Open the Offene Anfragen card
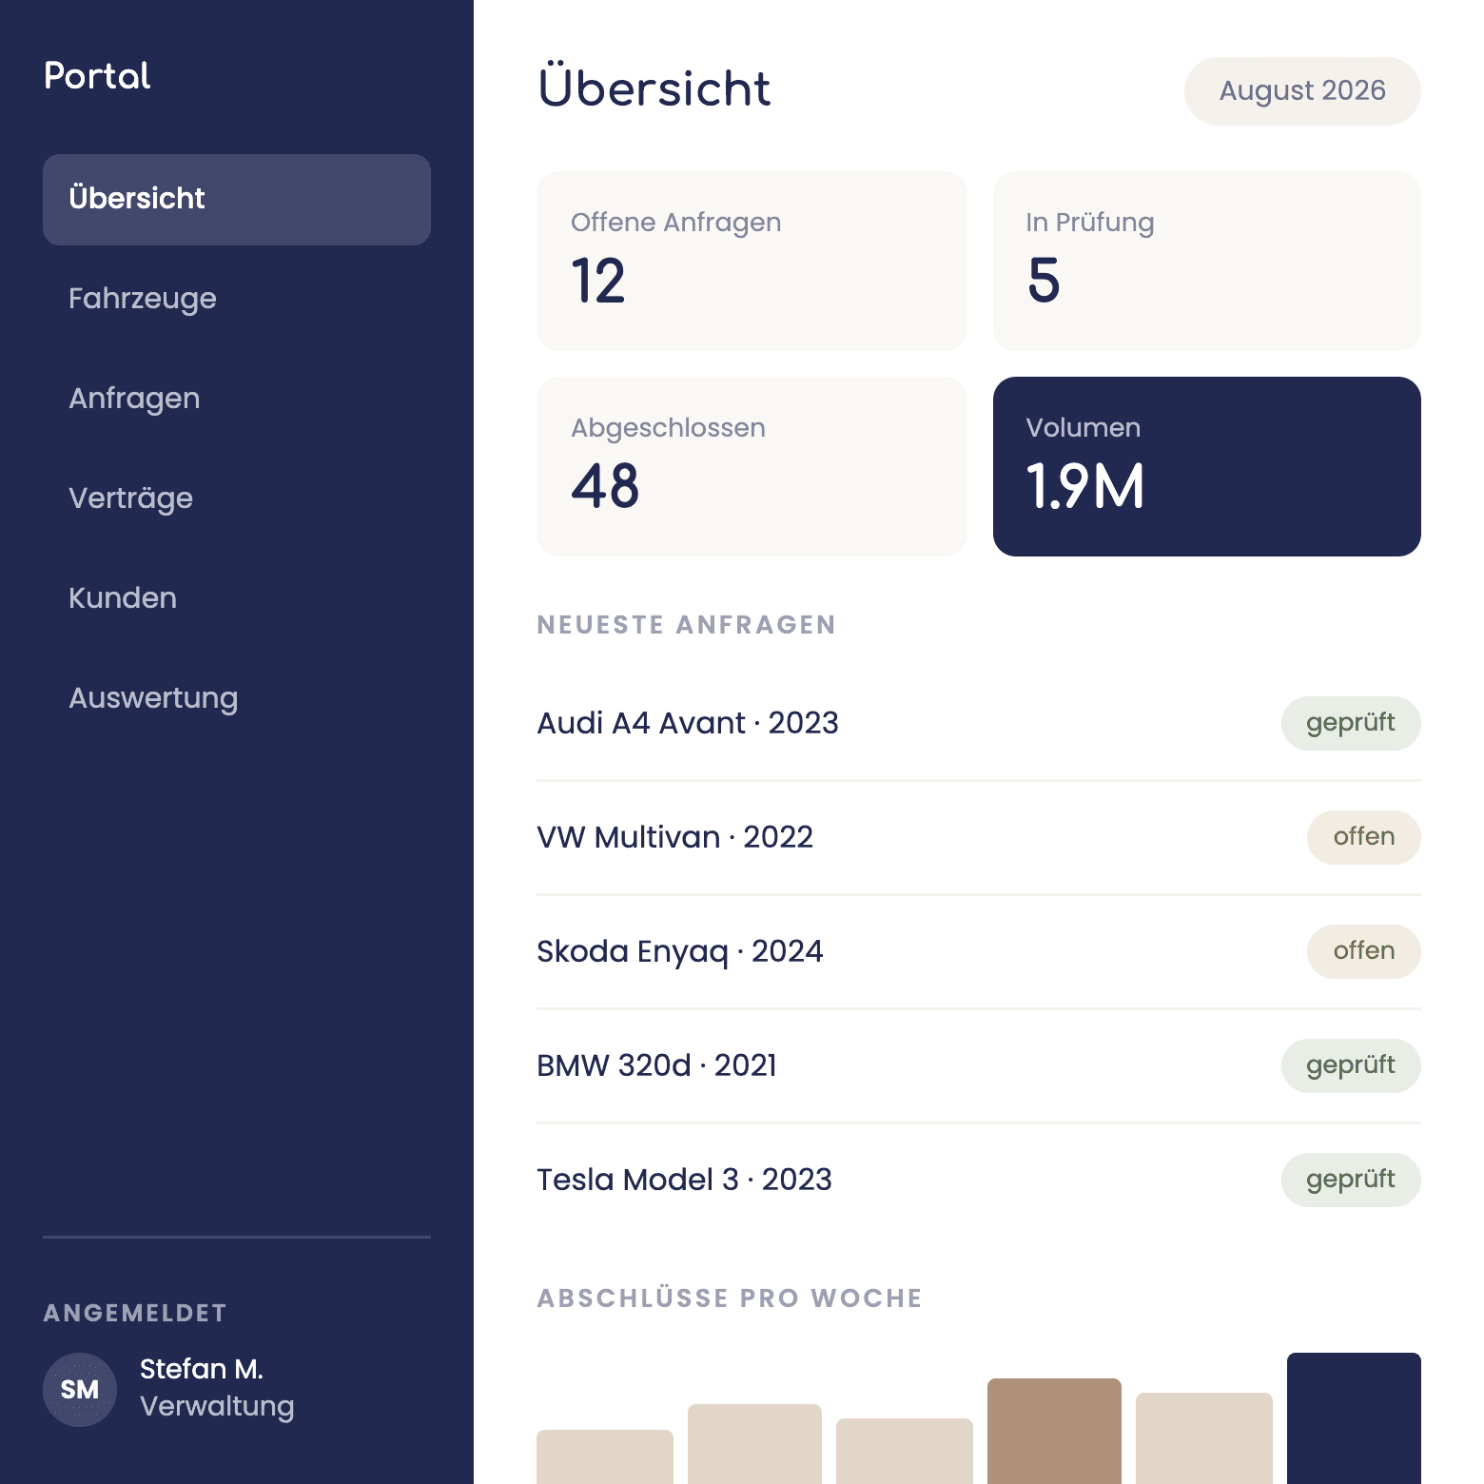 [x=752, y=261]
